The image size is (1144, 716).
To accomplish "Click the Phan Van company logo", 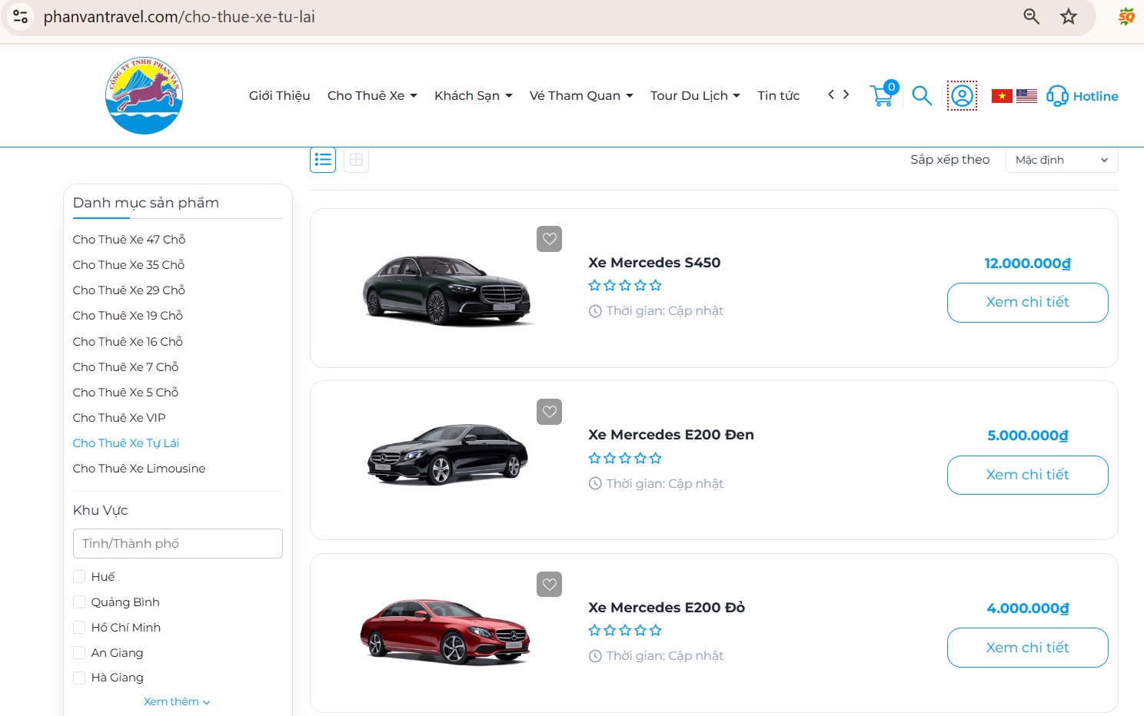I will point(144,95).
